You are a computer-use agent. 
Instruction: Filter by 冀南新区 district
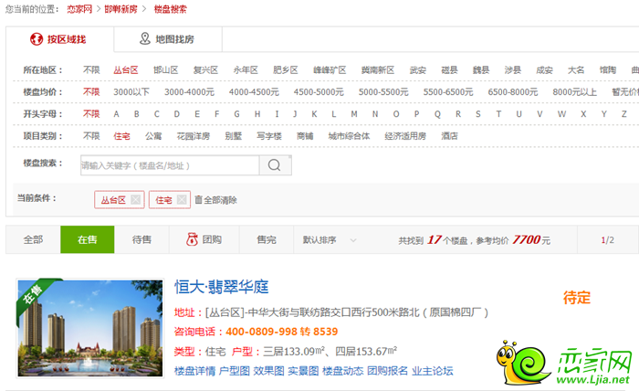[377, 70]
